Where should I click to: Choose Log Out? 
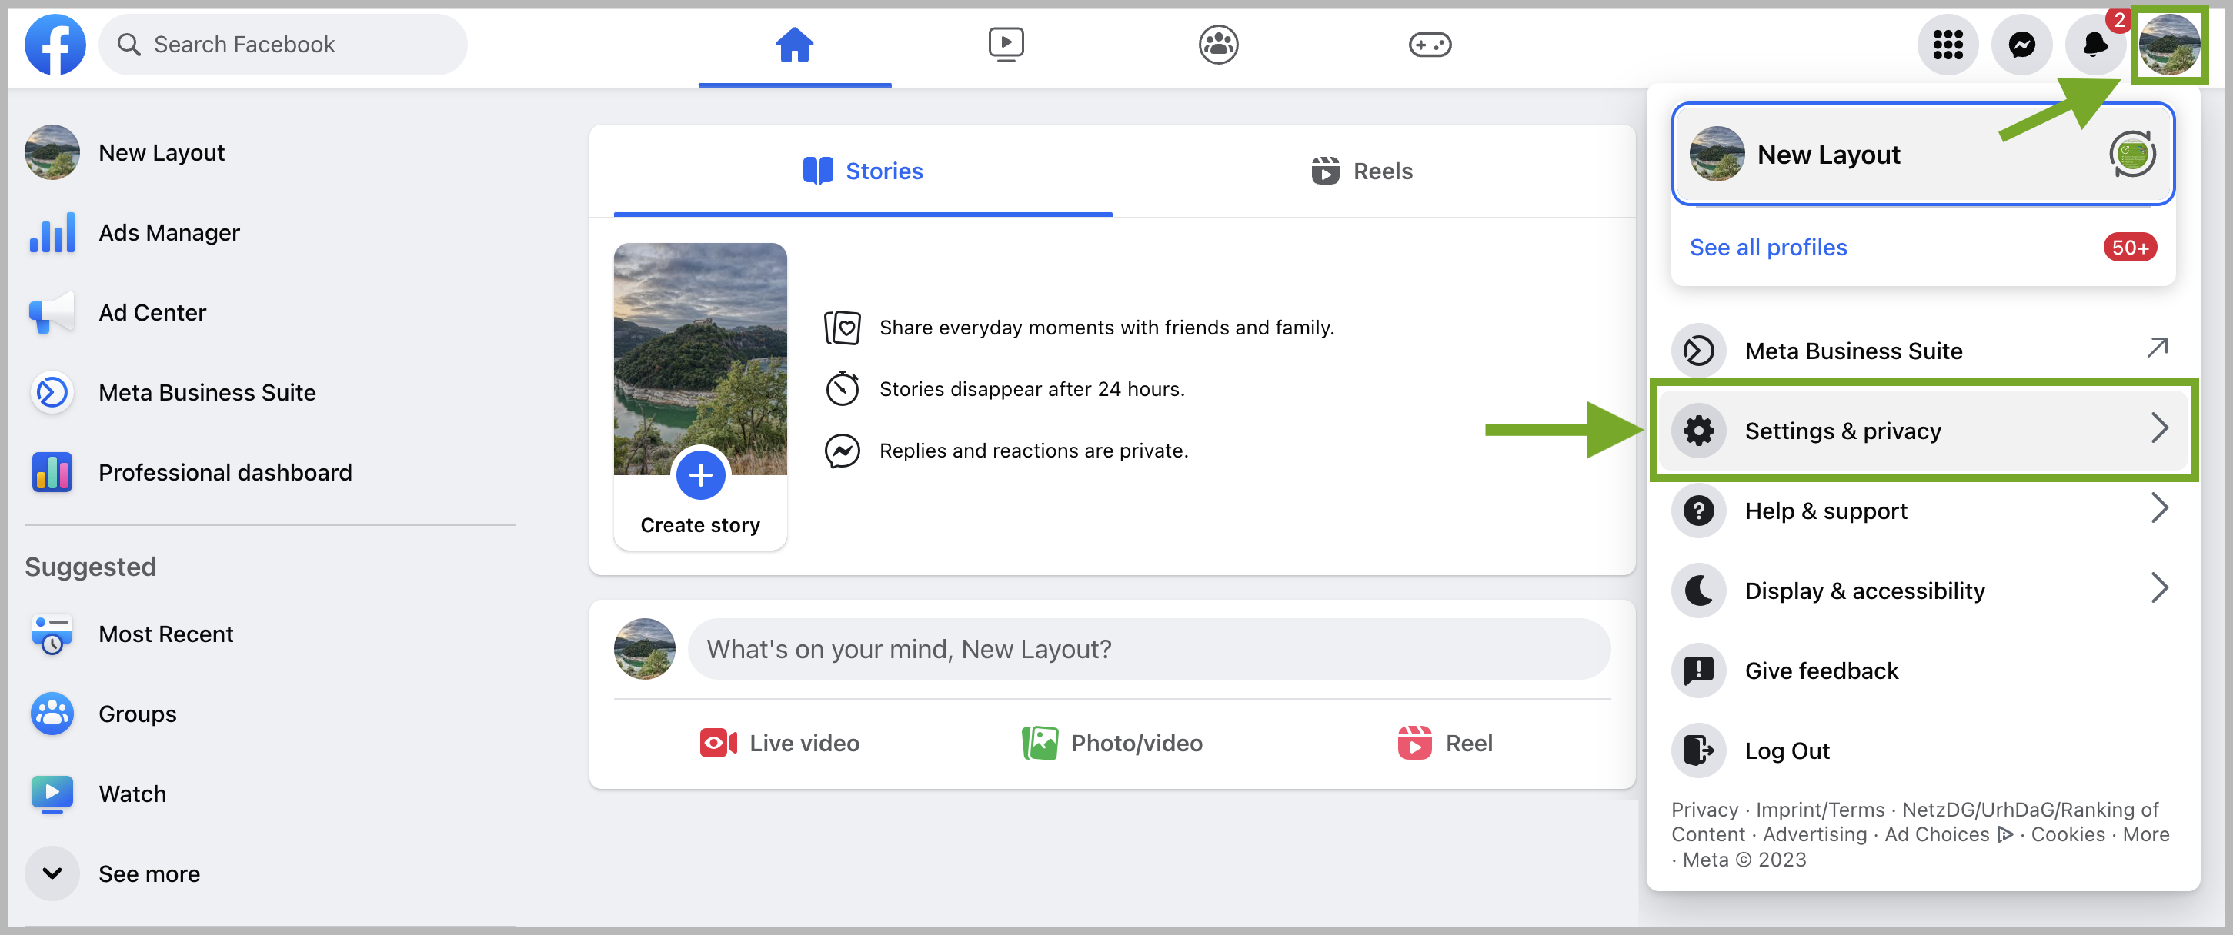coord(1922,750)
